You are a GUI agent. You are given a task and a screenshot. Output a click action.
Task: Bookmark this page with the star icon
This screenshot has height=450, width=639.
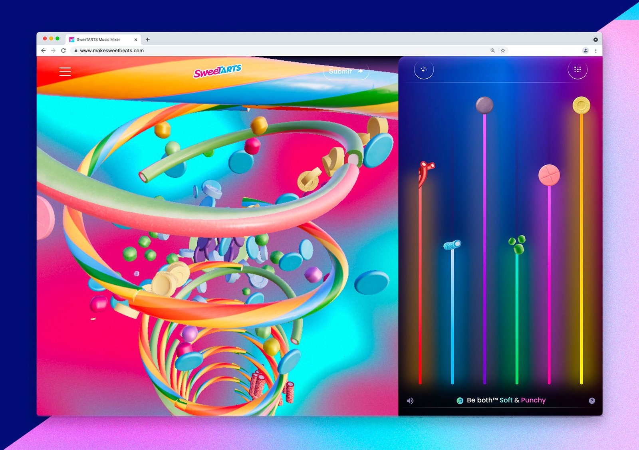(503, 51)
